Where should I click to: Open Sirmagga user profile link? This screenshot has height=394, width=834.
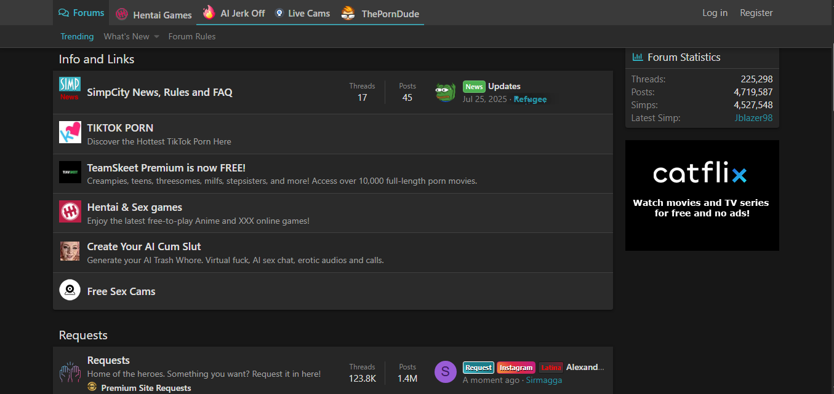click(x=544, y=380)
